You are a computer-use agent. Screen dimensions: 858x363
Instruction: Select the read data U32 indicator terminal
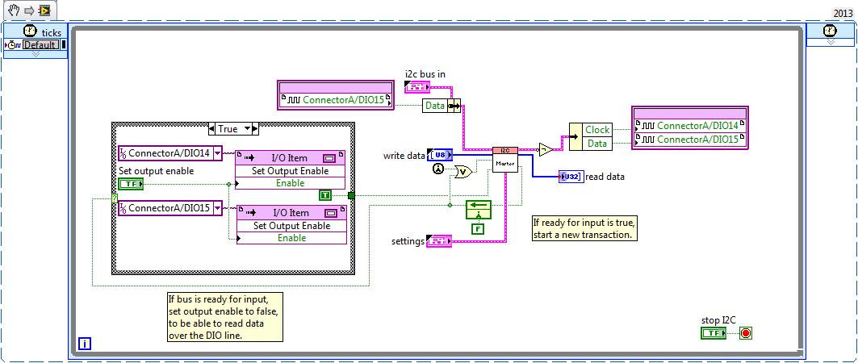(571, 177)
